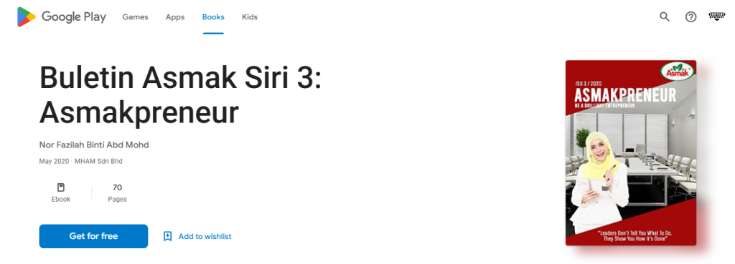The width and height of the screenshot is (735, 264).
Task: Open search with the magnifier icon
Action: click(665, 17)
